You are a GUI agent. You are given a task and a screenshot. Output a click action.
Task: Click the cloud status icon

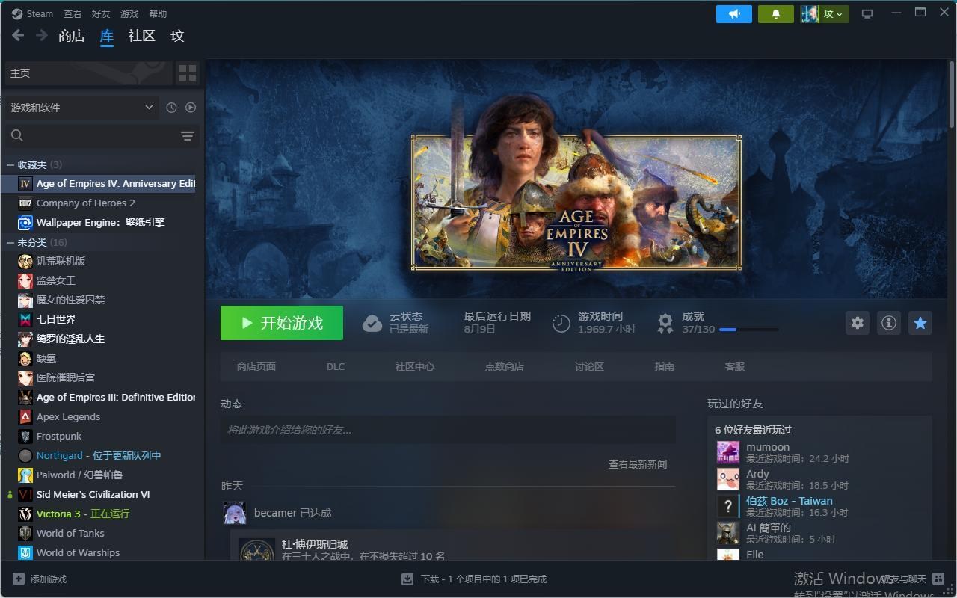(372, 323)
